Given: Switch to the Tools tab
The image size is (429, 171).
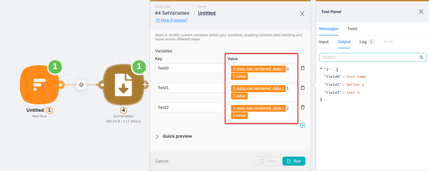Looking at the screenshot, I should coord(352,29).
